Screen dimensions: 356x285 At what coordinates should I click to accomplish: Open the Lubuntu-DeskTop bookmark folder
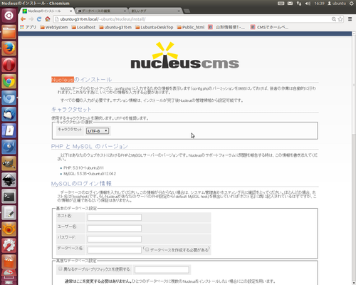[155, 27]
